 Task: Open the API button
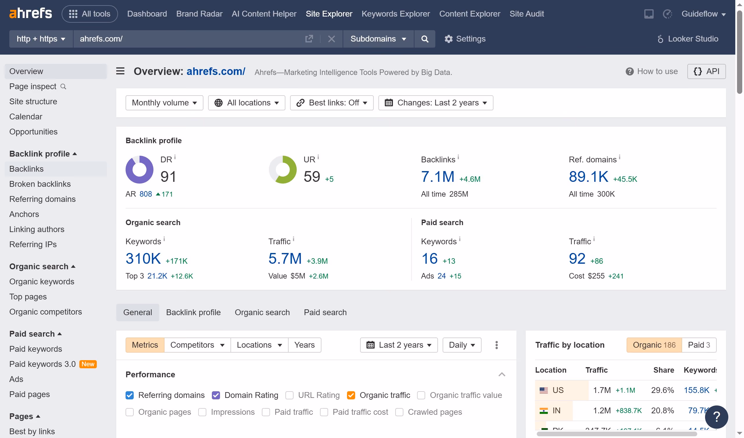pos(707,71)
